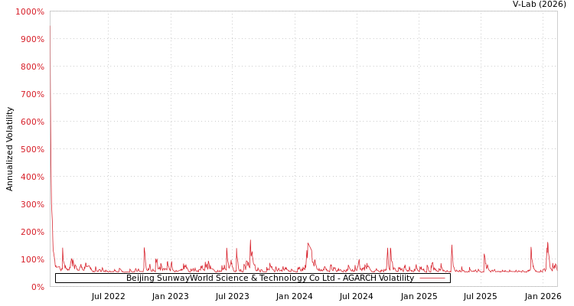574x306 pixels.
Task: Click the 900% y-axis label
Action: coord(32,39)
